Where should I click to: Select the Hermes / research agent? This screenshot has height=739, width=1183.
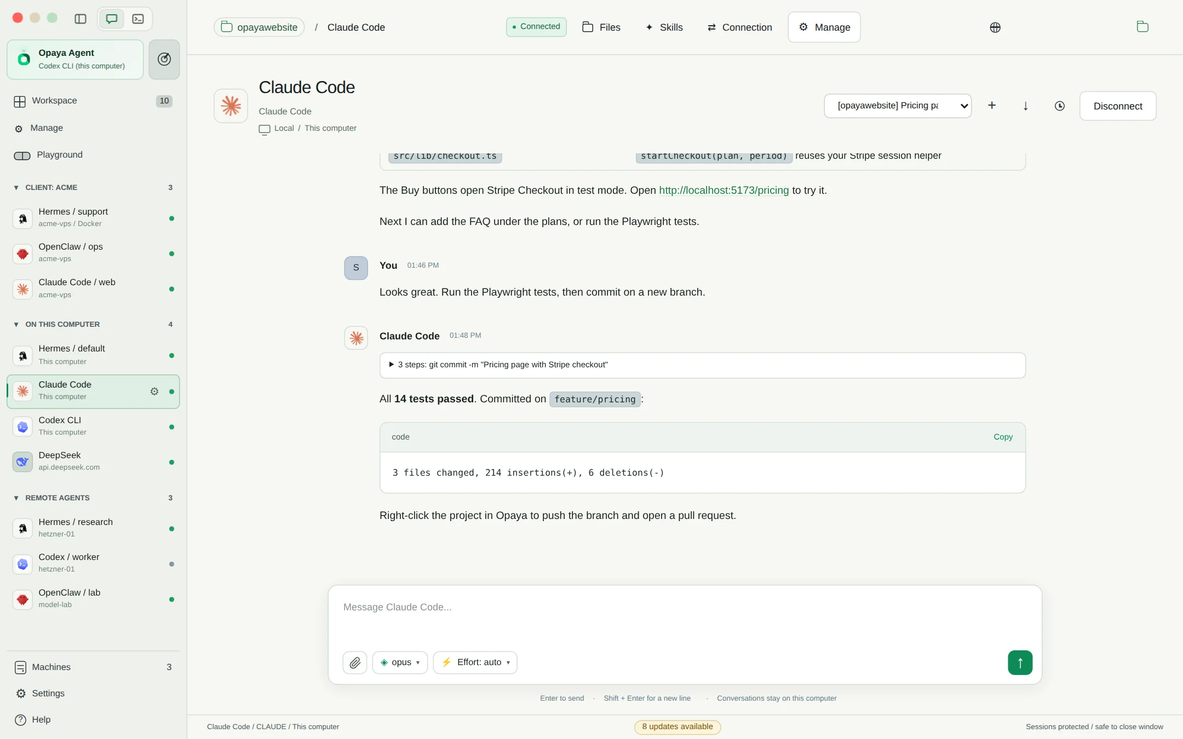tap(93, 528)
